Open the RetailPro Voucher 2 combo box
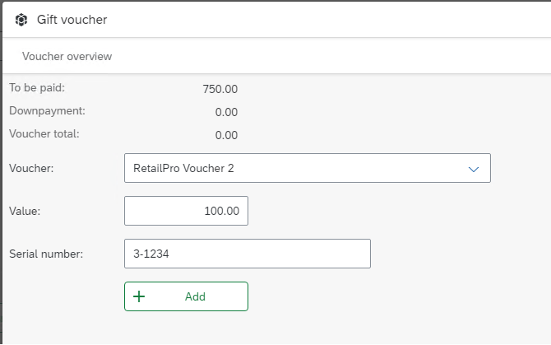The height and width of the screenshot is (345, 551). (x=307, y=168)
